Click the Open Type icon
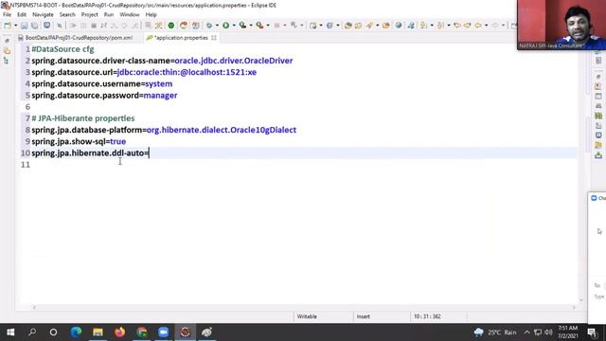Viewport: 606px width, 341px height. coord(348,26)
